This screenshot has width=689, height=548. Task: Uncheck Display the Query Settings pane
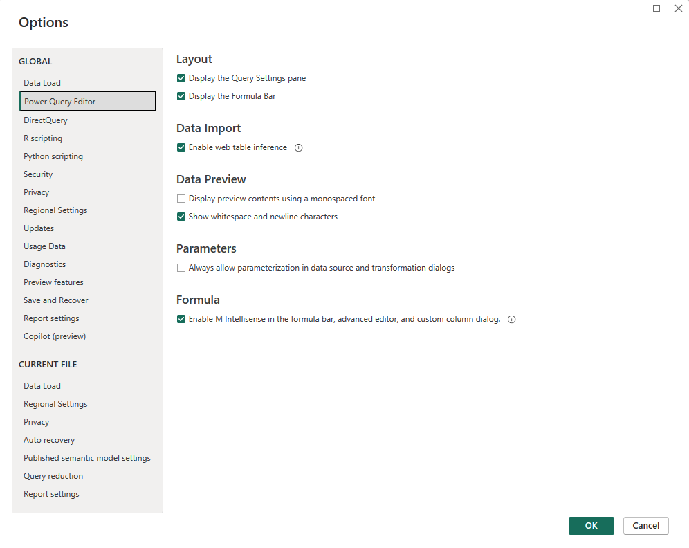point(181,78)
